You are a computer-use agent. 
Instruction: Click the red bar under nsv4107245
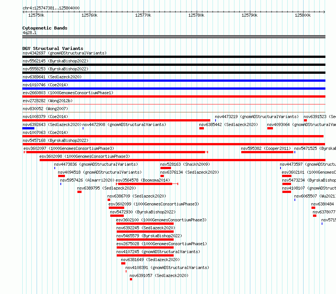coord(145,255)
